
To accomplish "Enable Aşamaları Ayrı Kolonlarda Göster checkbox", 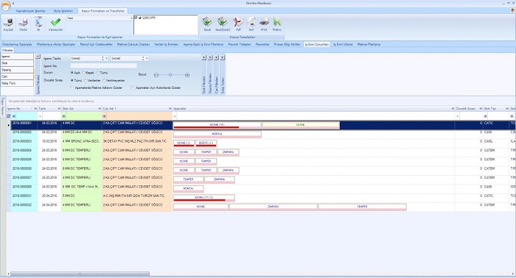I will (x=133, y=88).
